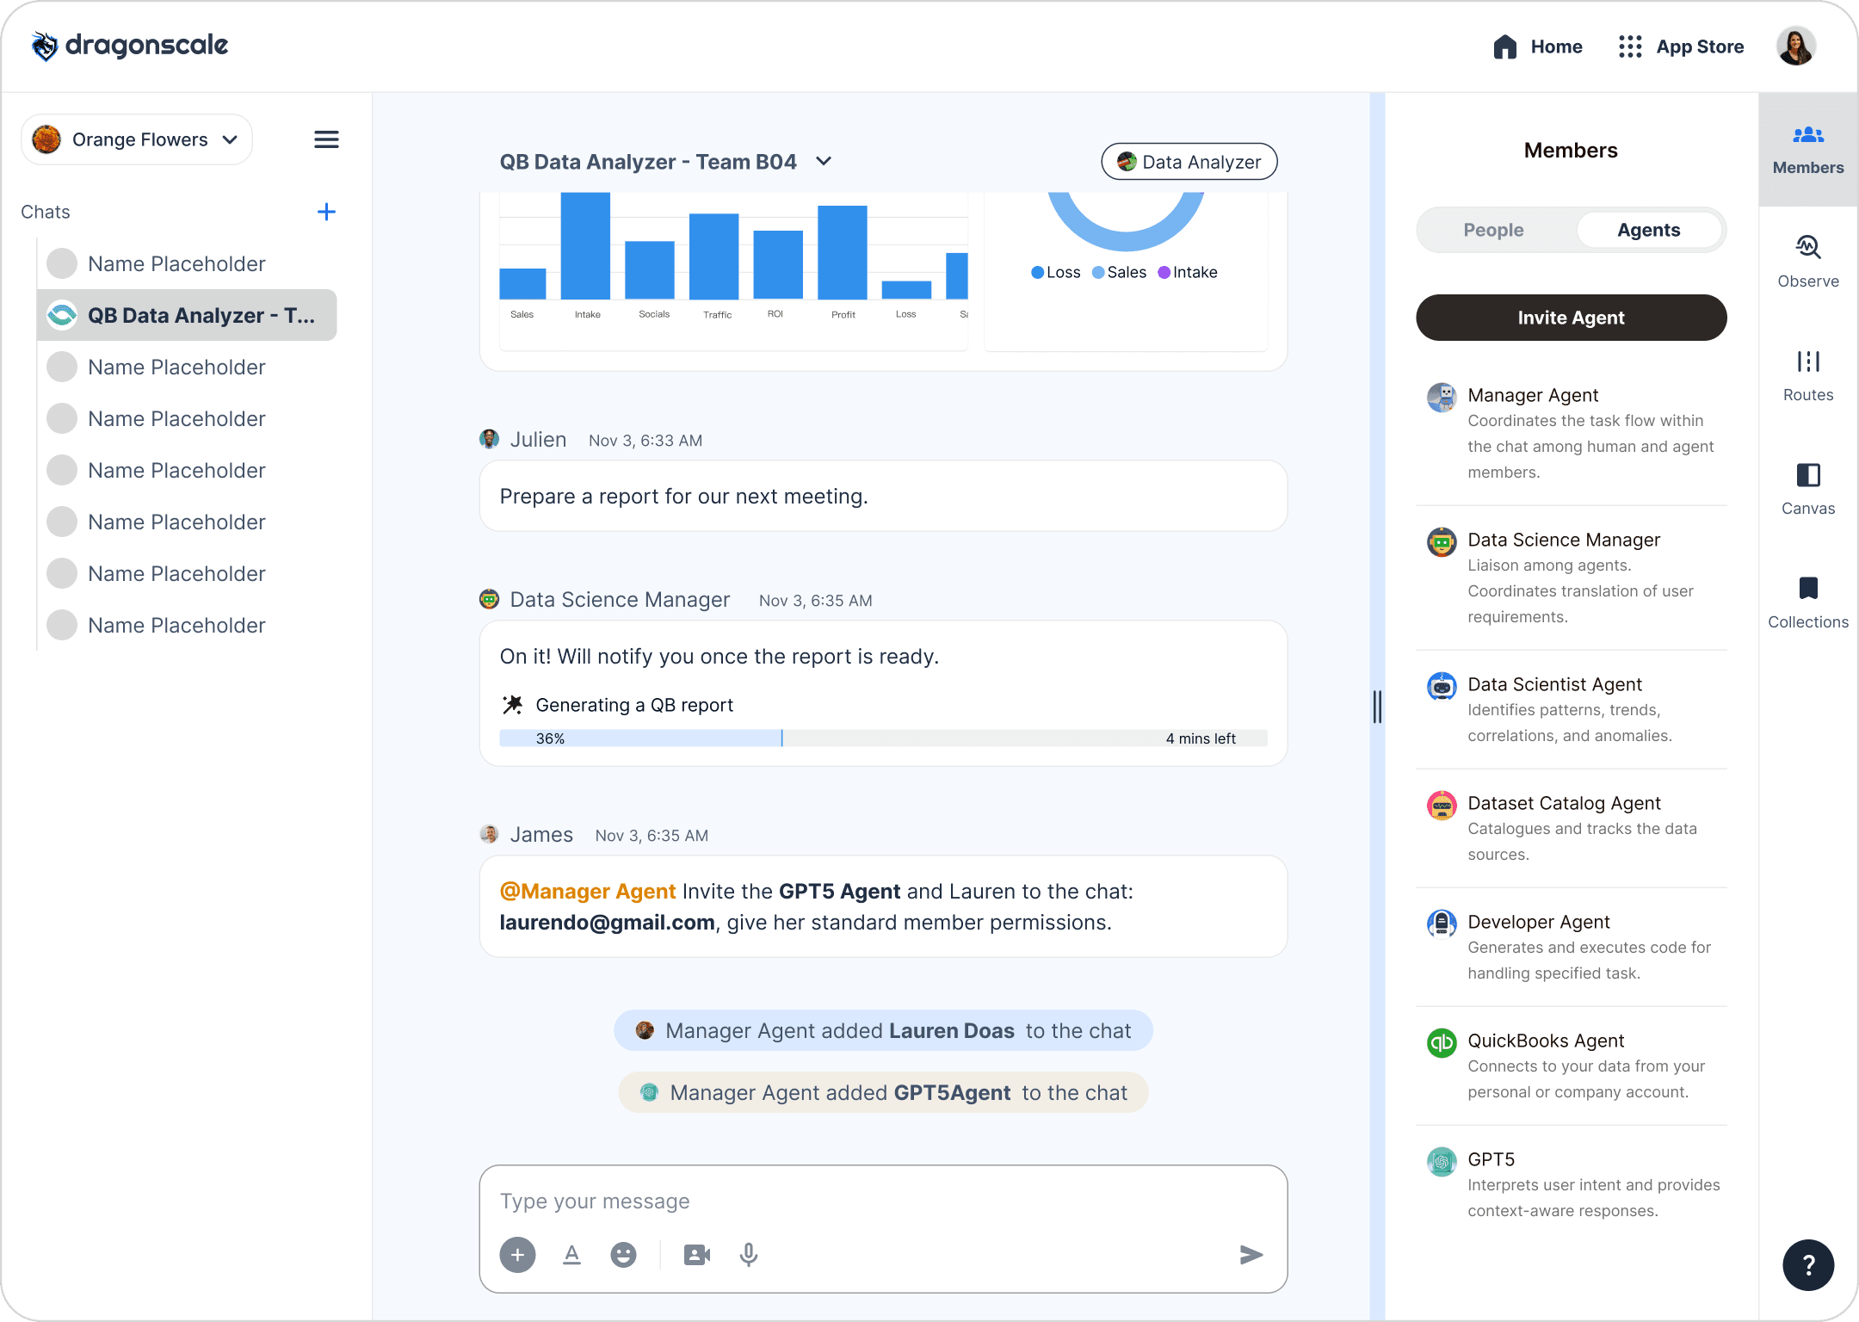The image size is (1859, 1322).
Task: Open the Observe panel icon
Action: (1807, 249)
